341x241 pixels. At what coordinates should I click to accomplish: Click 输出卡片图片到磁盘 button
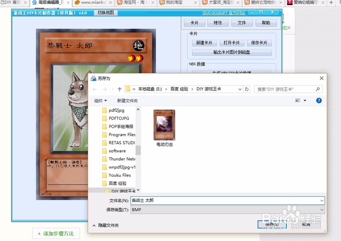point(232,52)
